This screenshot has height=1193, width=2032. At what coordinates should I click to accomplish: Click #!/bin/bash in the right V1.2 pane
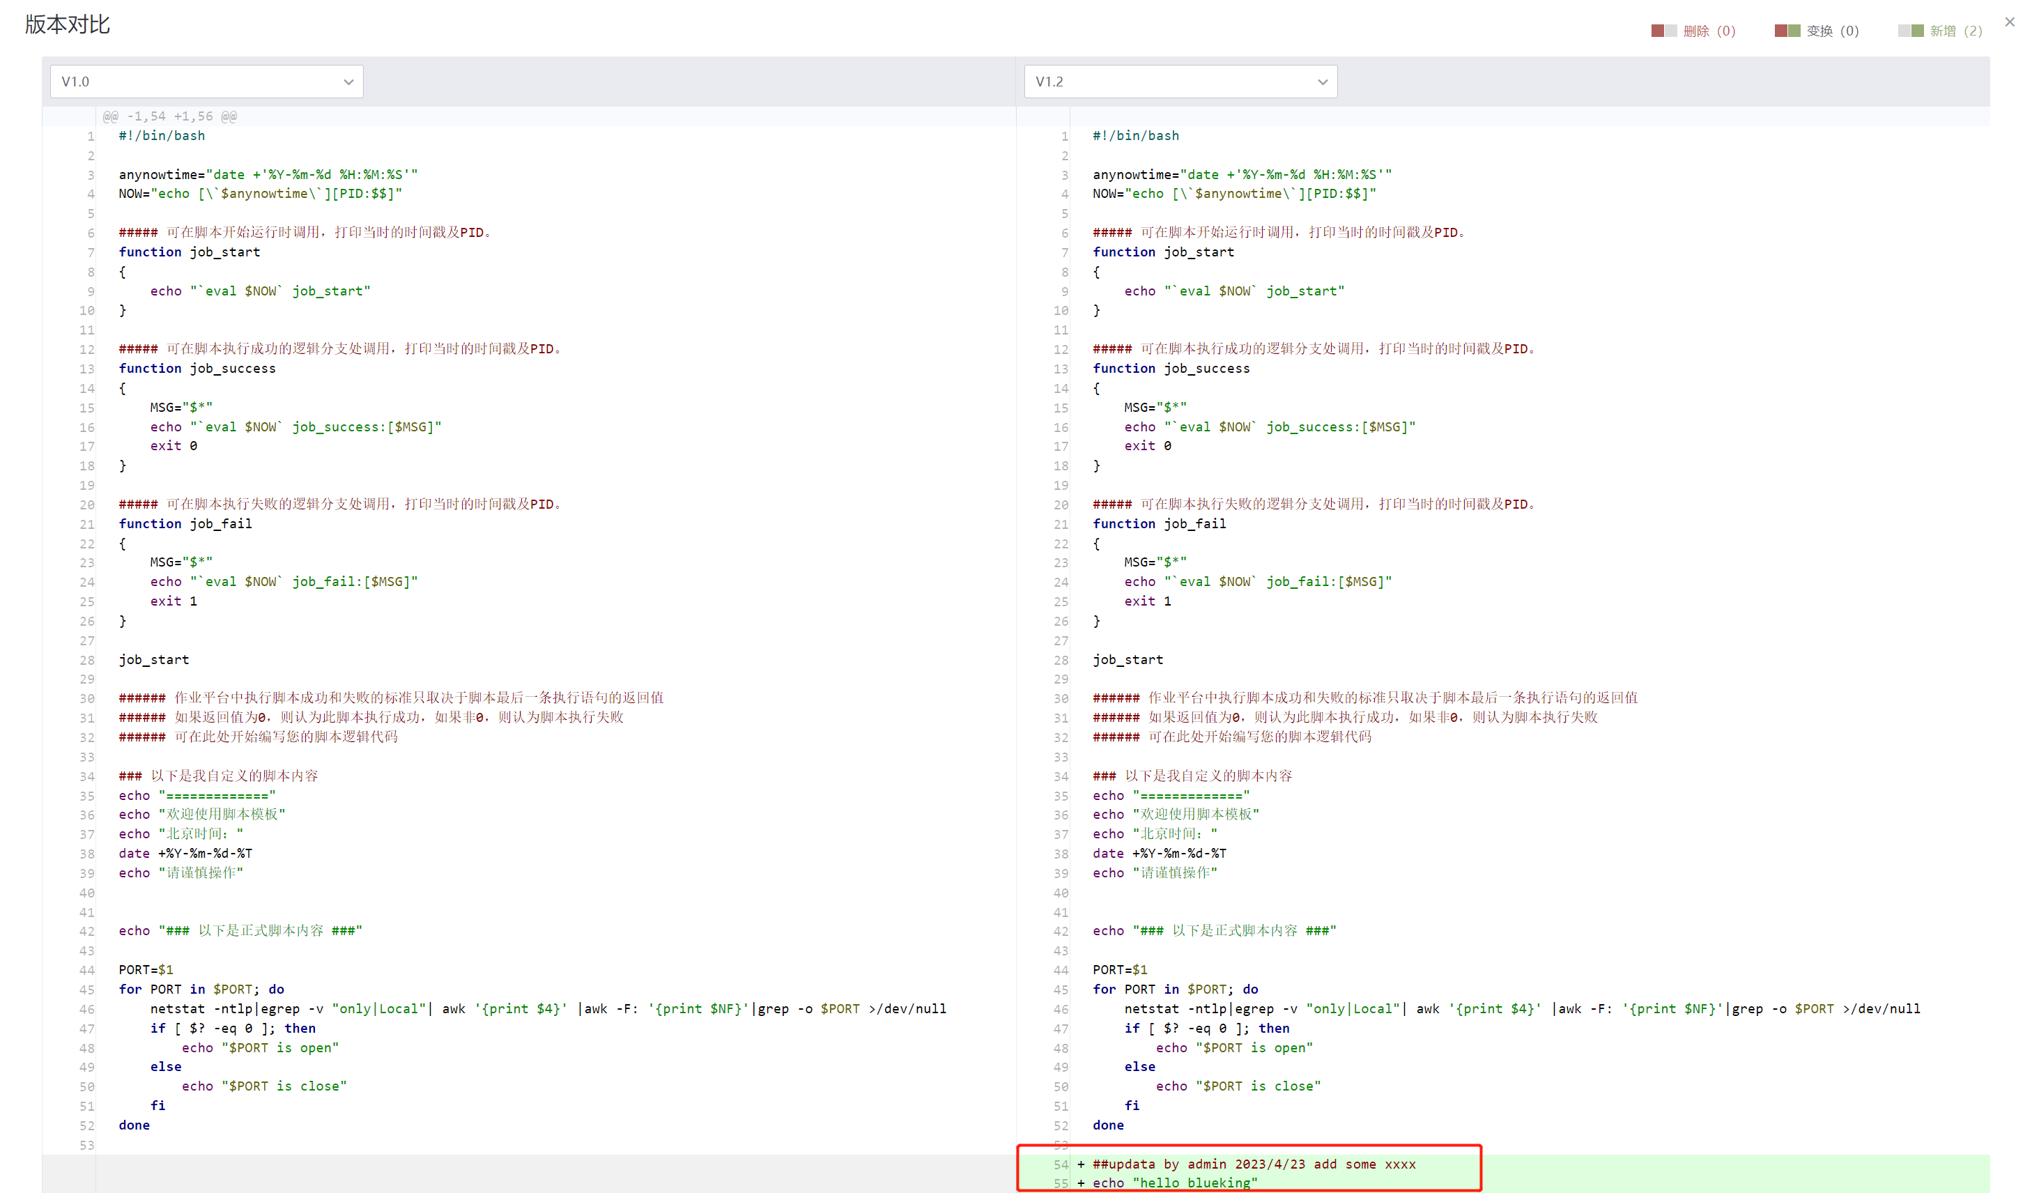pos(1135,135)
